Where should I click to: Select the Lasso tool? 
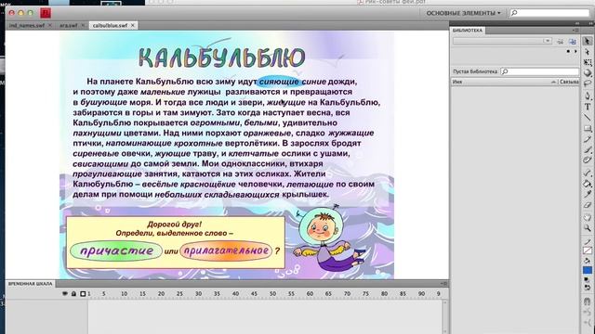coord(587,83)
